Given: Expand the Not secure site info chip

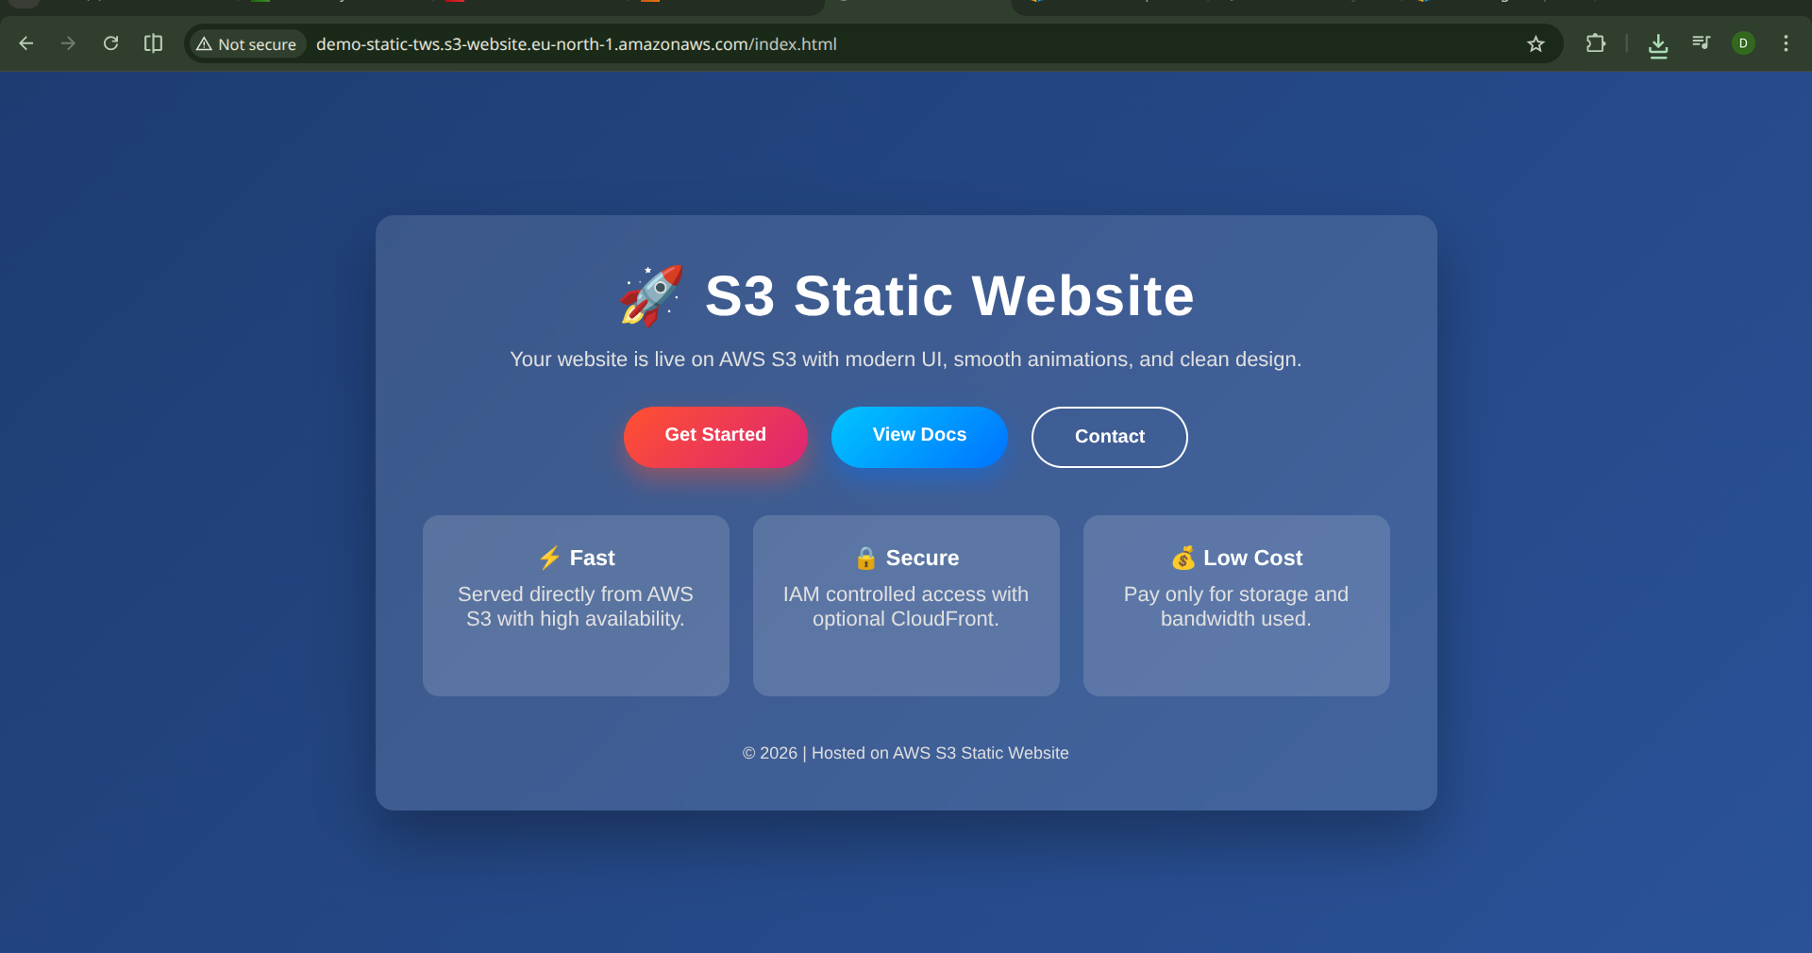Looking at the screenshot, I should click(x=246, y=44).
